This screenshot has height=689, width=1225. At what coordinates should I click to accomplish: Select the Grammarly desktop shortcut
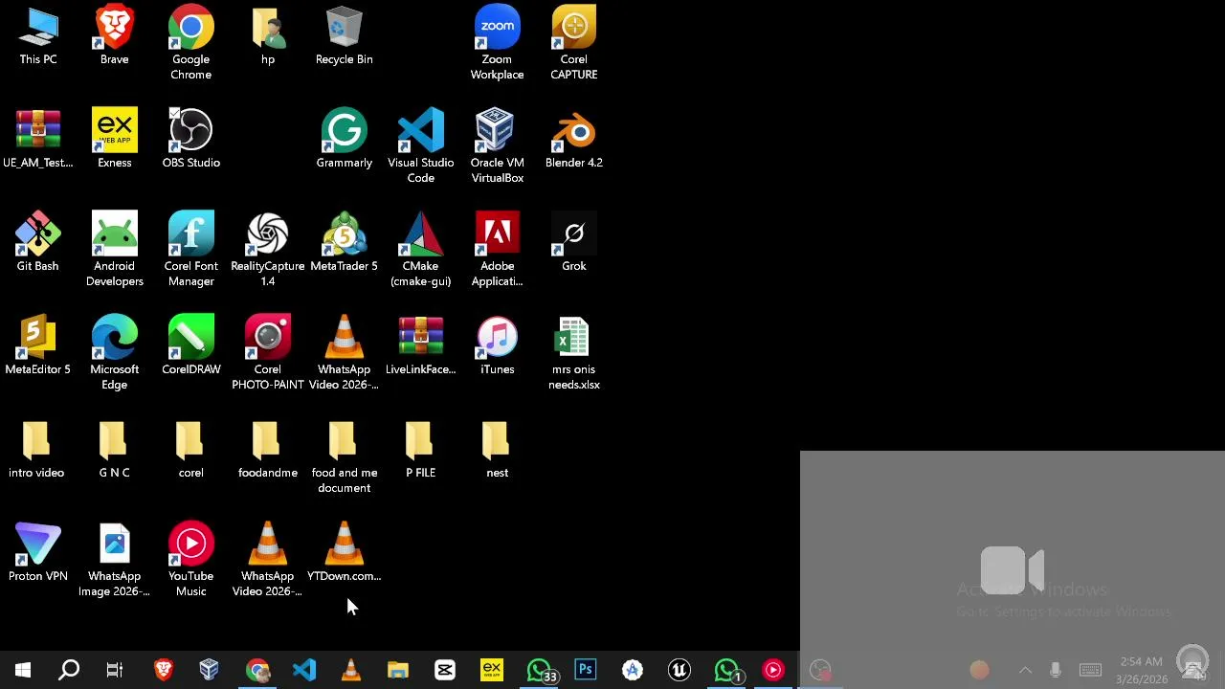(x=345, y=140)
